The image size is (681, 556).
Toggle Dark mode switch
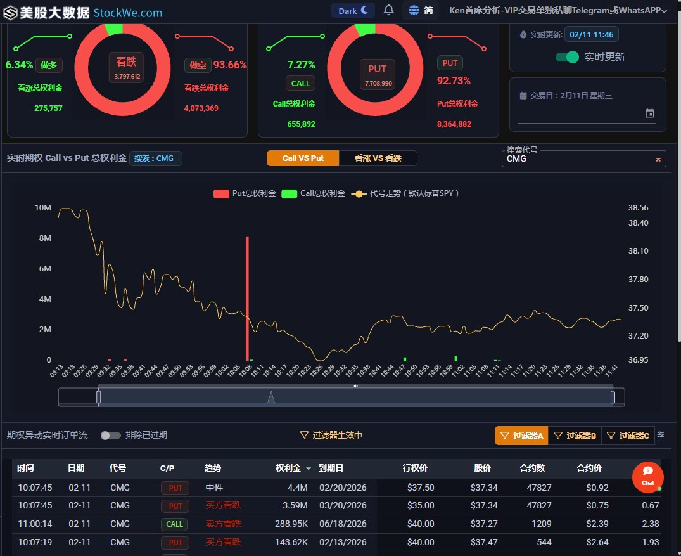point(353,11)
